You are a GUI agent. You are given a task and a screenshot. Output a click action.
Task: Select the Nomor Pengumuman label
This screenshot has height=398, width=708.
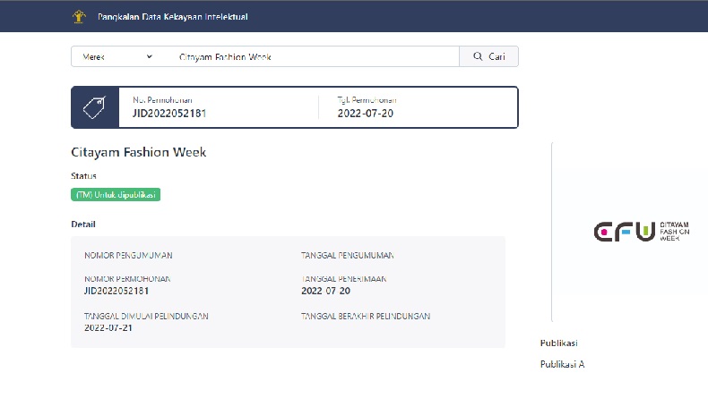(128, 255)
